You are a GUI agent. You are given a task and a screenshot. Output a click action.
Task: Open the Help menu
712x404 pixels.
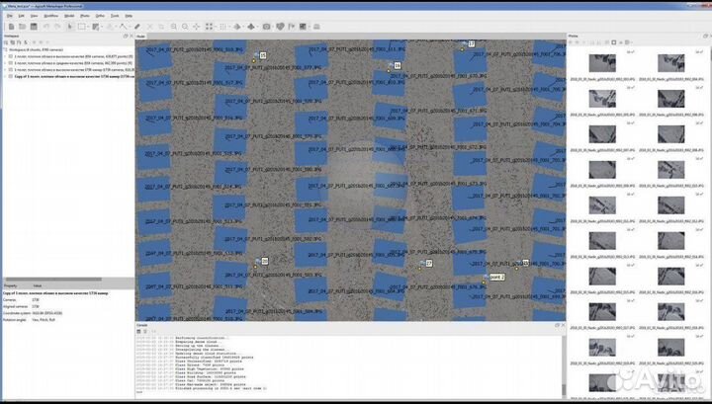(129, 16)
